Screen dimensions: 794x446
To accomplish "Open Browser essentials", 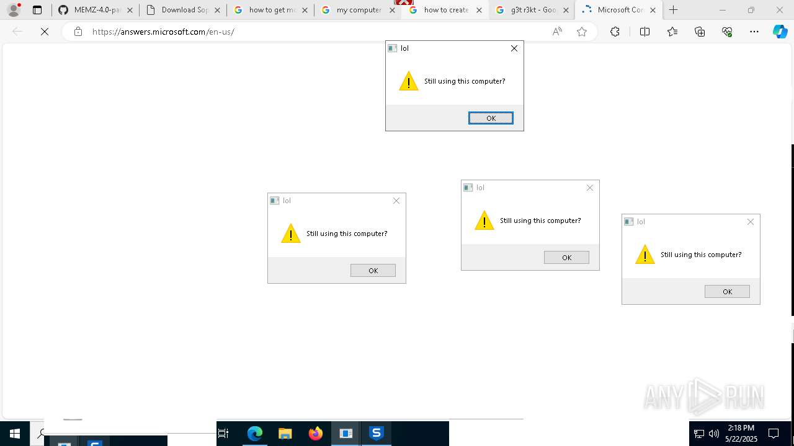I will 727,32.
